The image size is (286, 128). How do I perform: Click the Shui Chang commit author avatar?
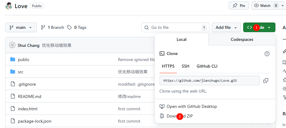[x=12, y=45]
